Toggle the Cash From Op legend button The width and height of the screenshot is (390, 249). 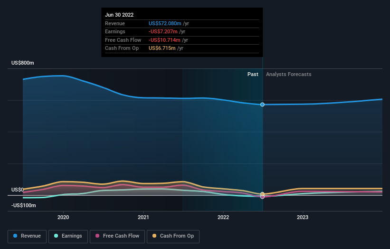click(x=173, y=236)
